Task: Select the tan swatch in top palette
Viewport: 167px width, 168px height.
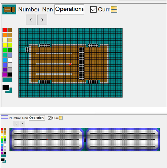Action: (10, 35)
